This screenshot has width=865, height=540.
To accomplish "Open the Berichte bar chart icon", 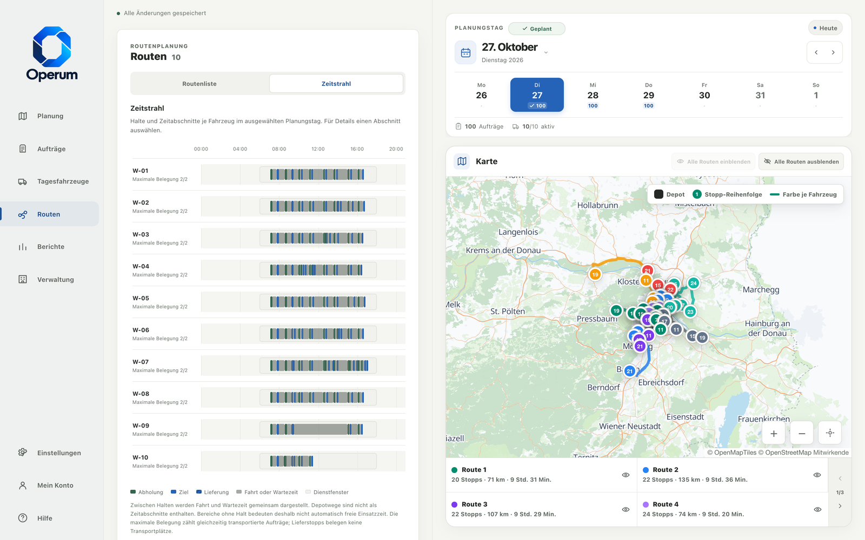I will (x=23, y=247).
